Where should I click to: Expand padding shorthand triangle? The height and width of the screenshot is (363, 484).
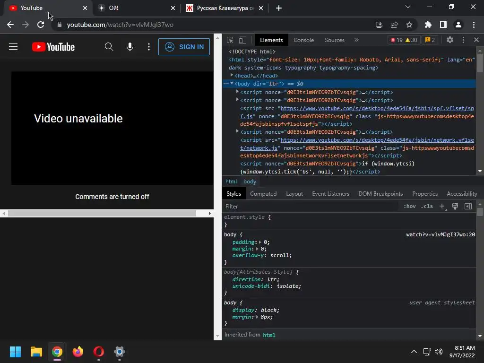[x=260, y=242]
